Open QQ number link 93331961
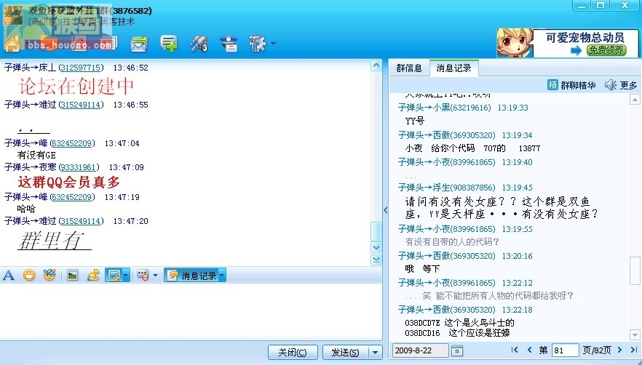The width and height of the screenshot is (642, 365). click(79, 167)
